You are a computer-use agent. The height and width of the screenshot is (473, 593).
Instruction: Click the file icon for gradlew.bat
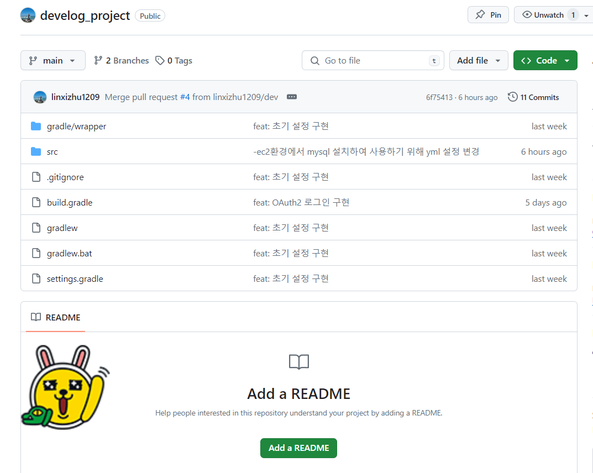click(x=36, y=253)
